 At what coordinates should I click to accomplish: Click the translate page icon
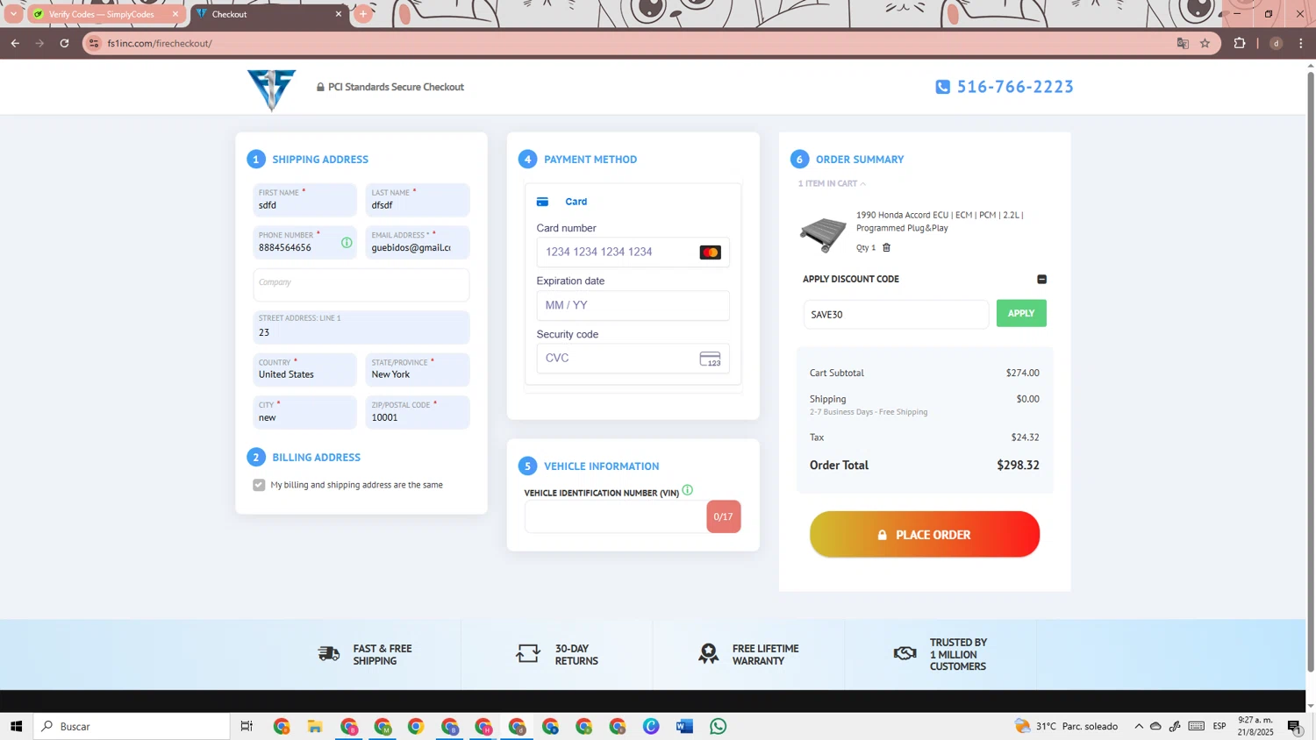pos(1183,43)
